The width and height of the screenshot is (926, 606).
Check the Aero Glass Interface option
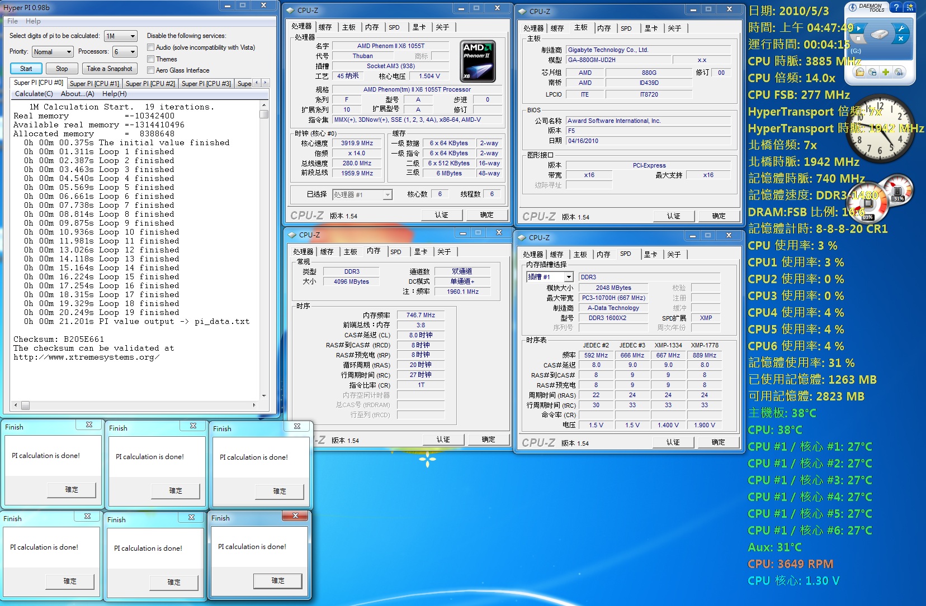click(x=150, y=70)
